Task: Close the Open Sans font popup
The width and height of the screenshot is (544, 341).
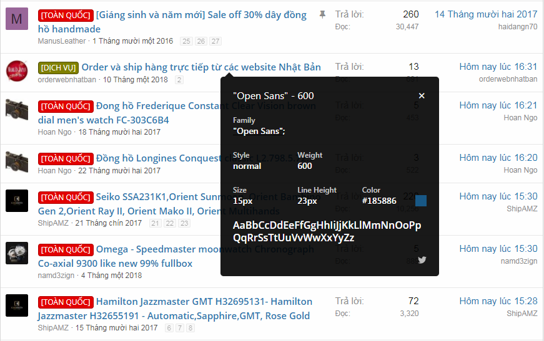Action: 422,96
